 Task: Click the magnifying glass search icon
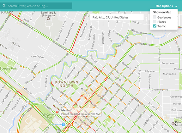point(4,6)
